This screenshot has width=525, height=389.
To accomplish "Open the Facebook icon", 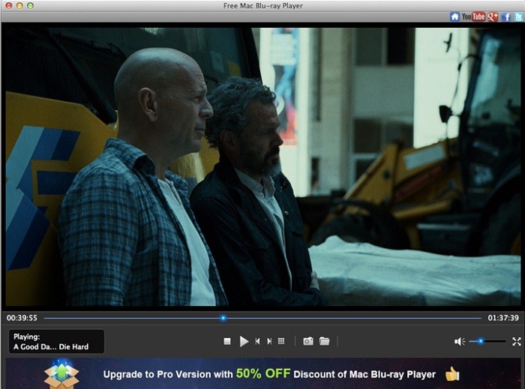I will click(x=506, y=16).
